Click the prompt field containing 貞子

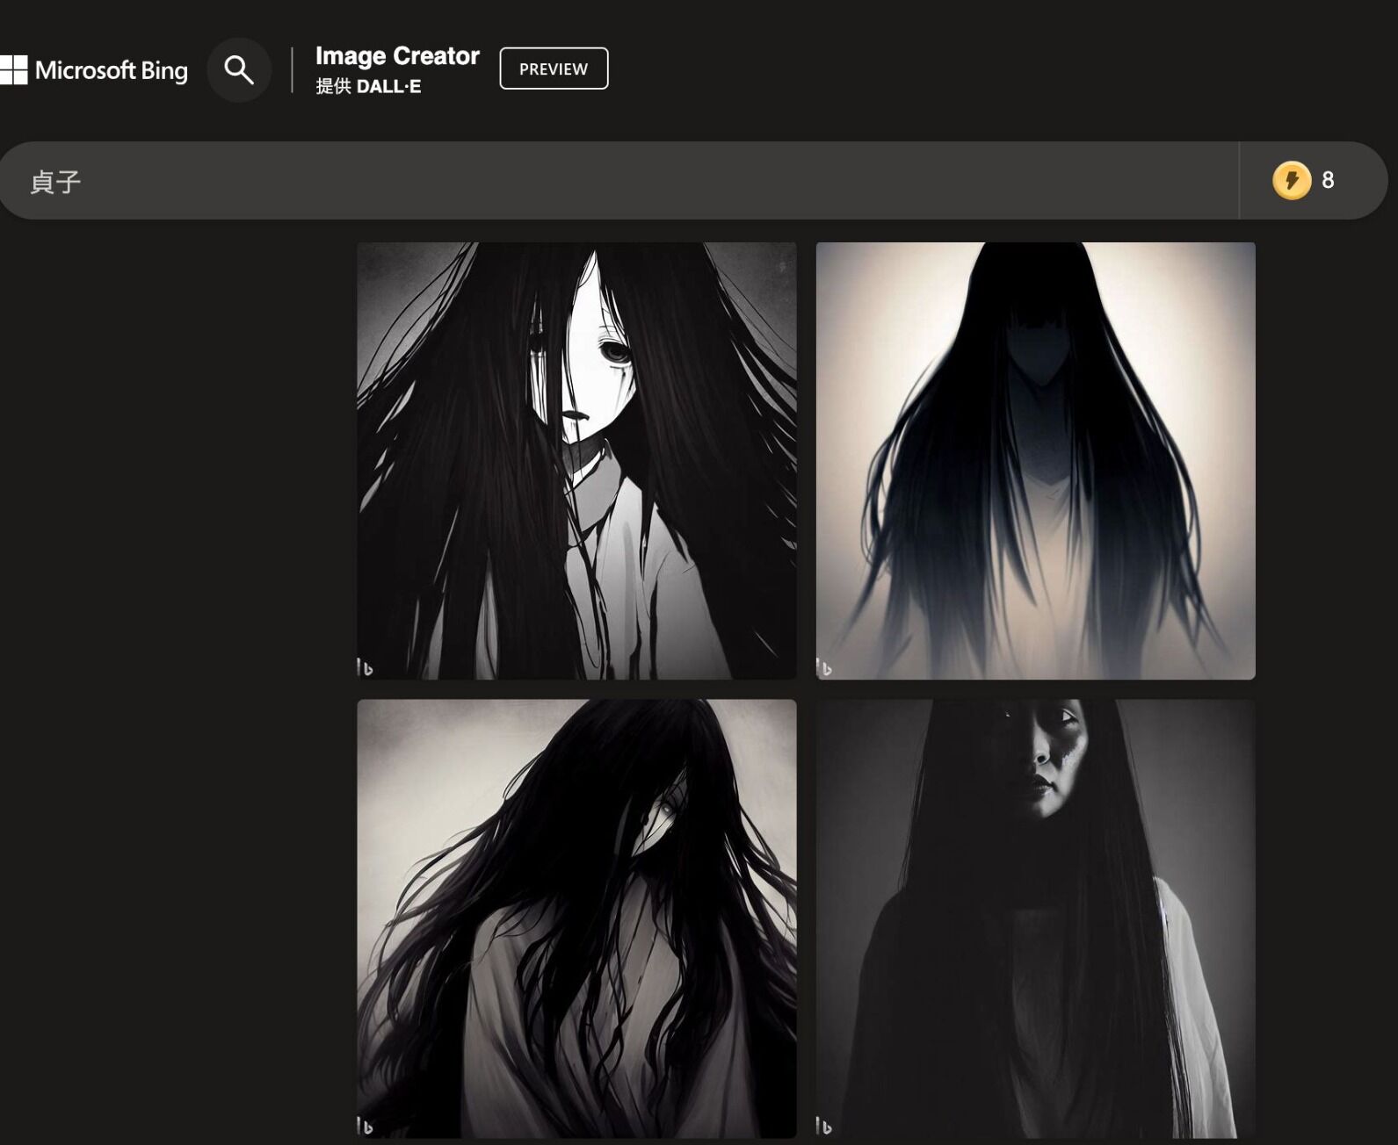[x=619, y=181]
